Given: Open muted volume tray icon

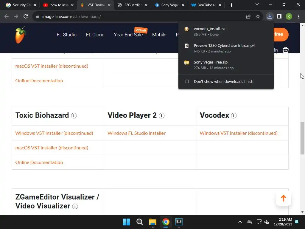Looking at the screenshot, I should tap(267, 222).
